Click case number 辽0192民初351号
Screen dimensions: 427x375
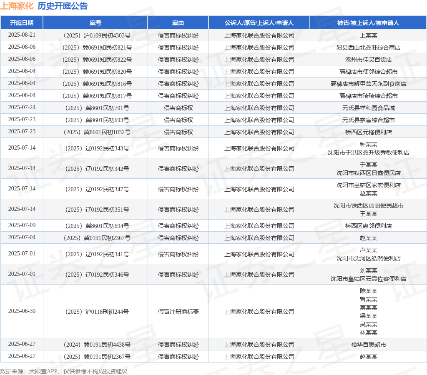[x=97, y=210]
